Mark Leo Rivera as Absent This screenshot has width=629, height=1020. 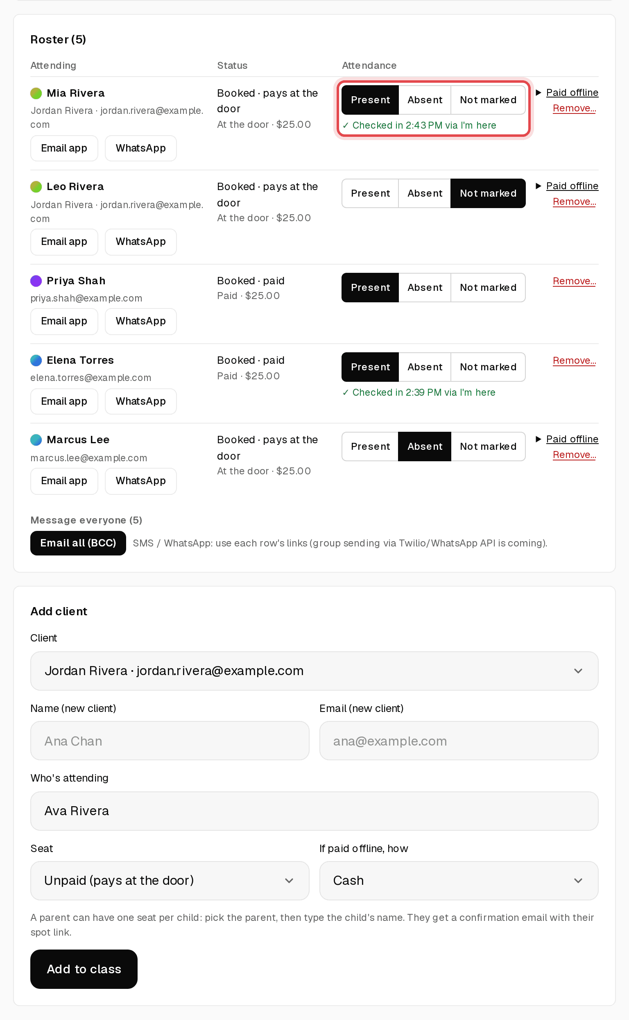(x=425, y=193)
